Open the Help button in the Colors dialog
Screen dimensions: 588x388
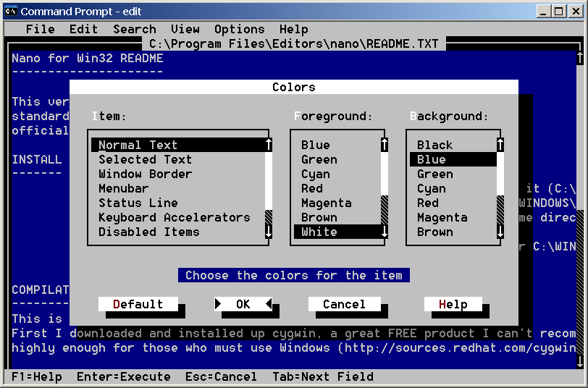click(x=453, y=305)
